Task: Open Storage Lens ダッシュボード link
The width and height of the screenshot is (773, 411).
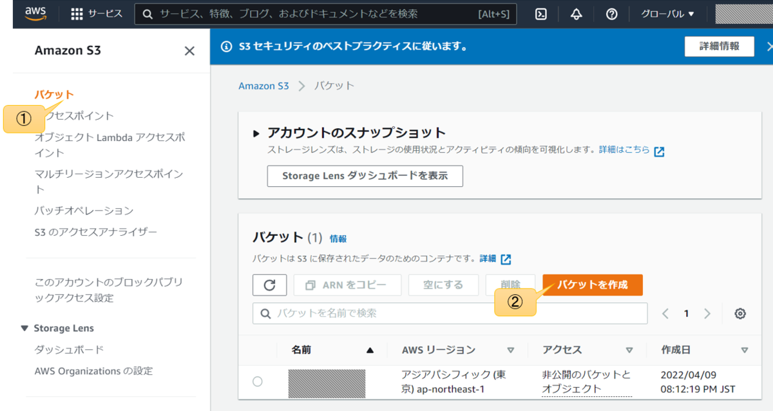Action: (69, 350)
